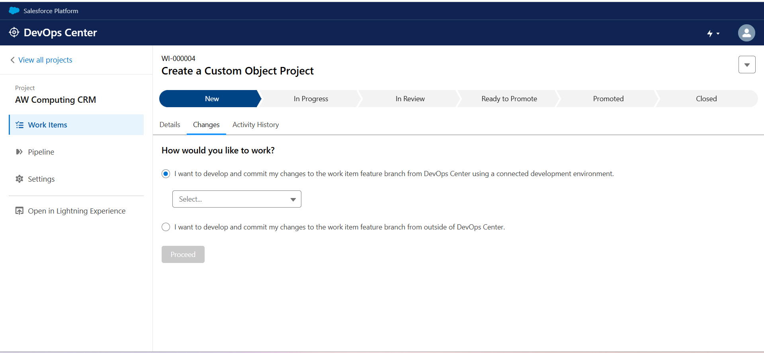Click the Salesforce Platform label
Image resolution: width=764 pixels, height=353 pixels.
click(51, 11)
